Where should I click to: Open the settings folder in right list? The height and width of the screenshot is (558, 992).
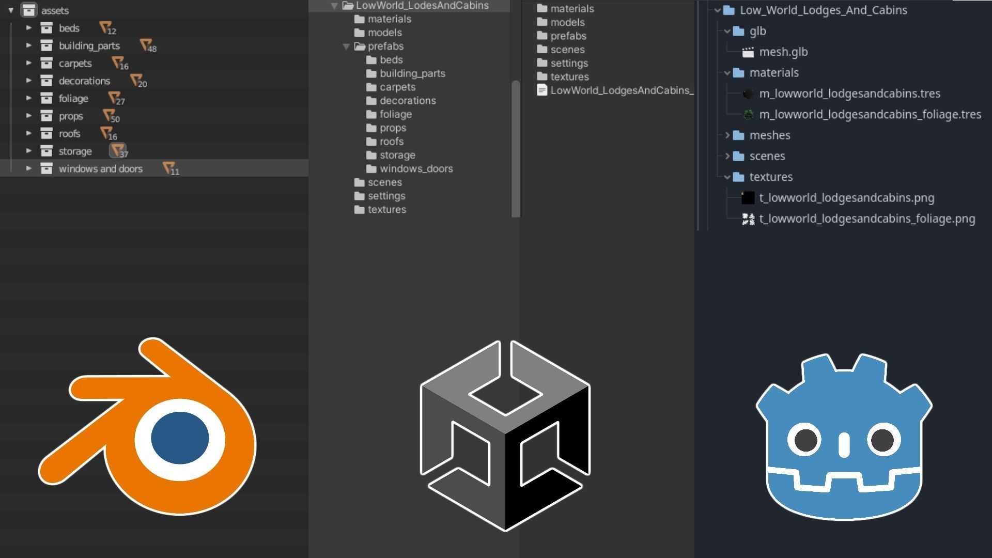pyautogui.click(x=569, y=63)
